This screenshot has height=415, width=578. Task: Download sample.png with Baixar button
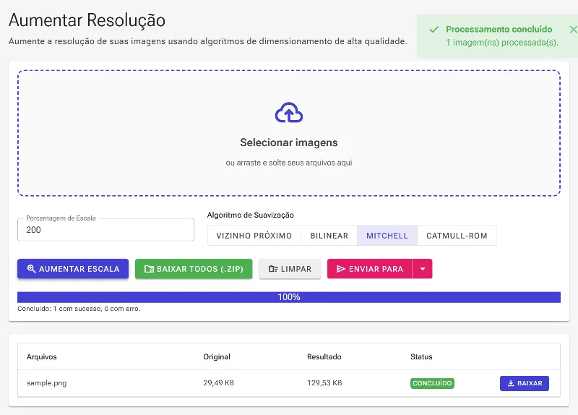click(525, 383)
